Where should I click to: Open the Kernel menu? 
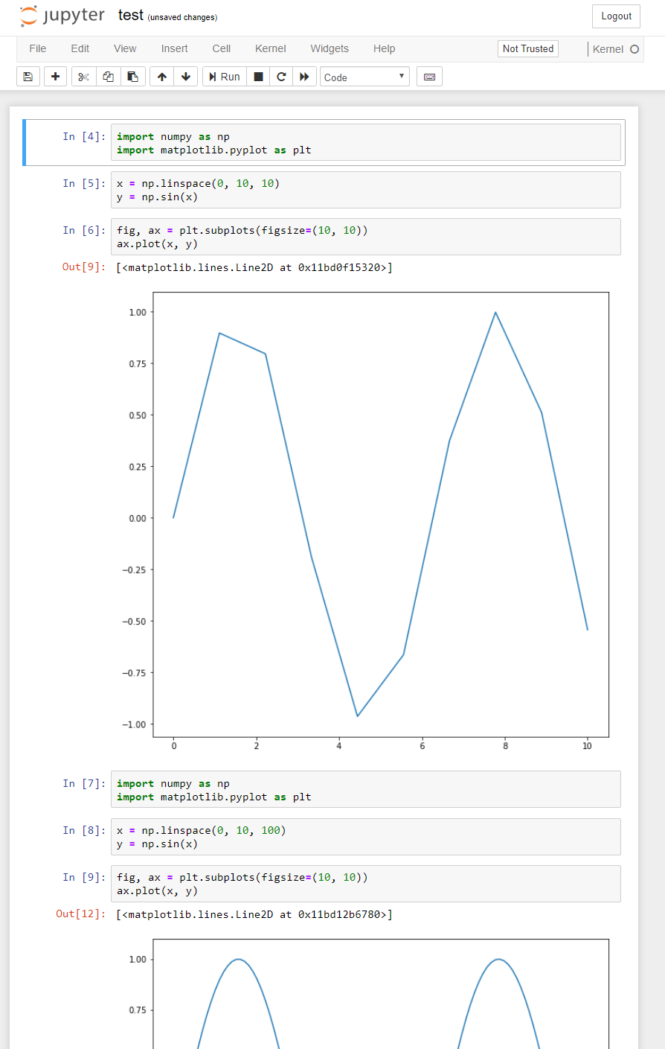click(270, 48)
